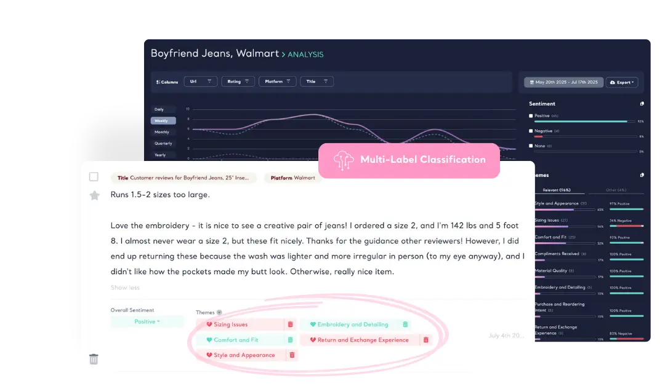Open the Rating column filter
Image resolution: width=665 pixels, height=392 pixels.
238,81
